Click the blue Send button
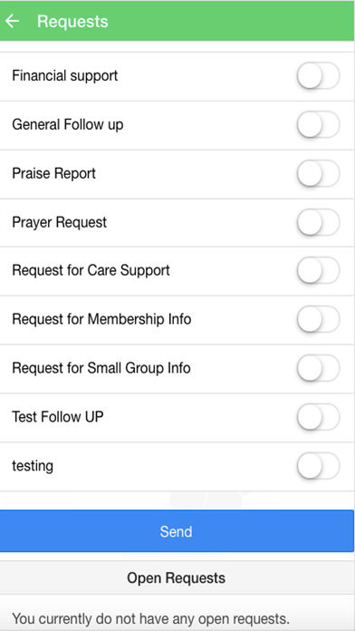Screen dimensions: 355x631 [177, 531]
